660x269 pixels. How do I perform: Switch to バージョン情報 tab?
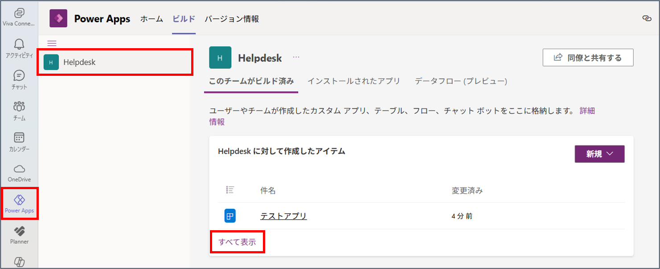[232, 19]
